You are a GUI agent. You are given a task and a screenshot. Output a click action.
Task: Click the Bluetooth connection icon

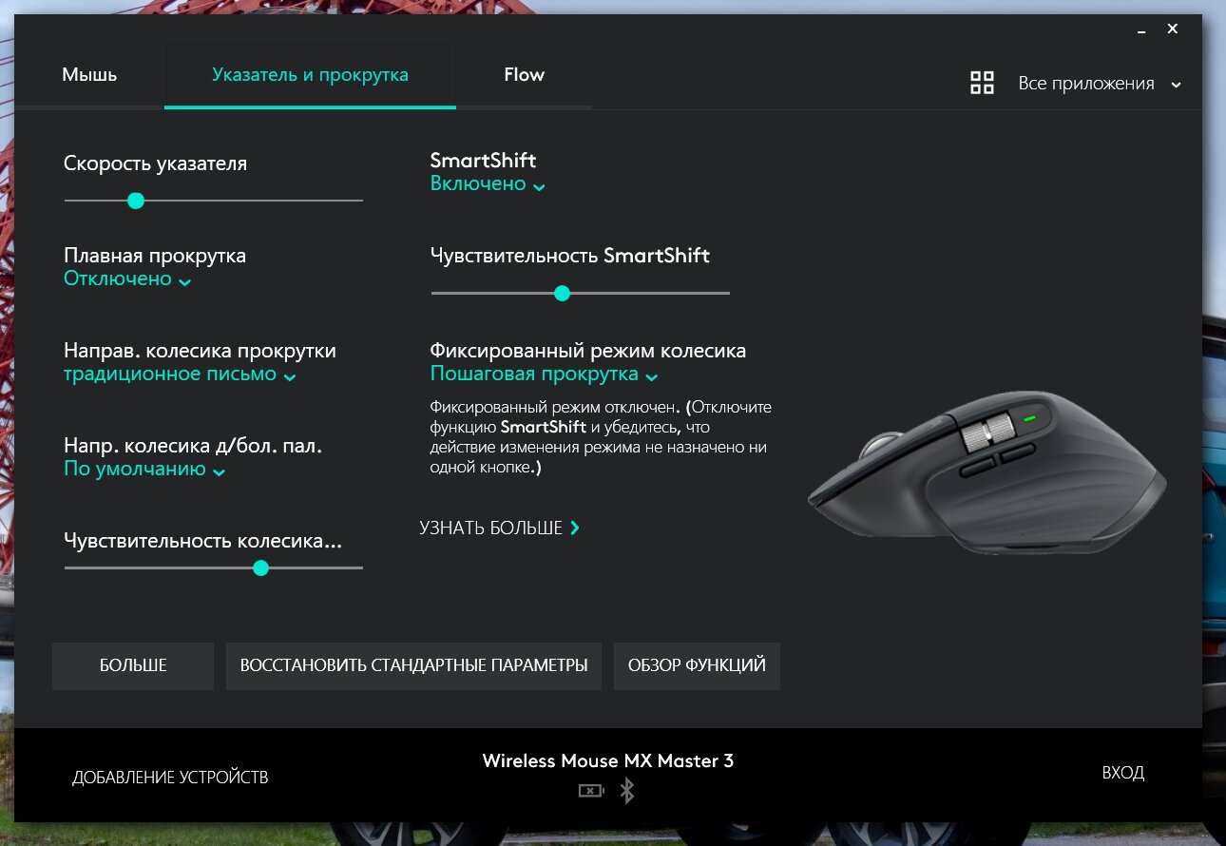click(x=626, y=790)
